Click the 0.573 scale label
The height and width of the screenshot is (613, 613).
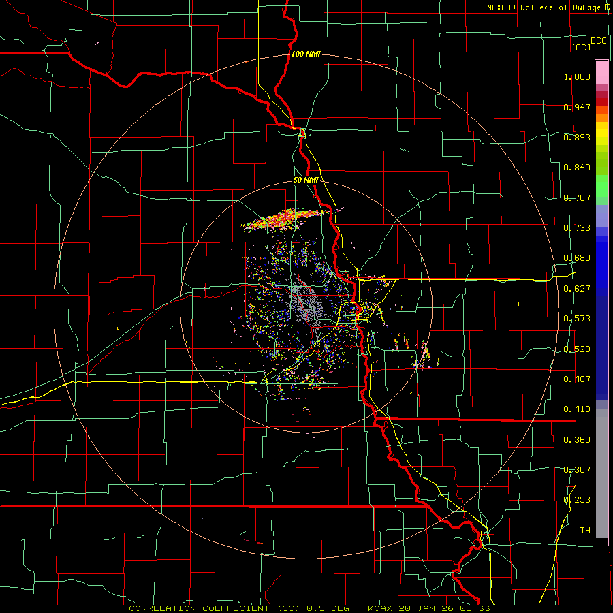tap(577, 319)
